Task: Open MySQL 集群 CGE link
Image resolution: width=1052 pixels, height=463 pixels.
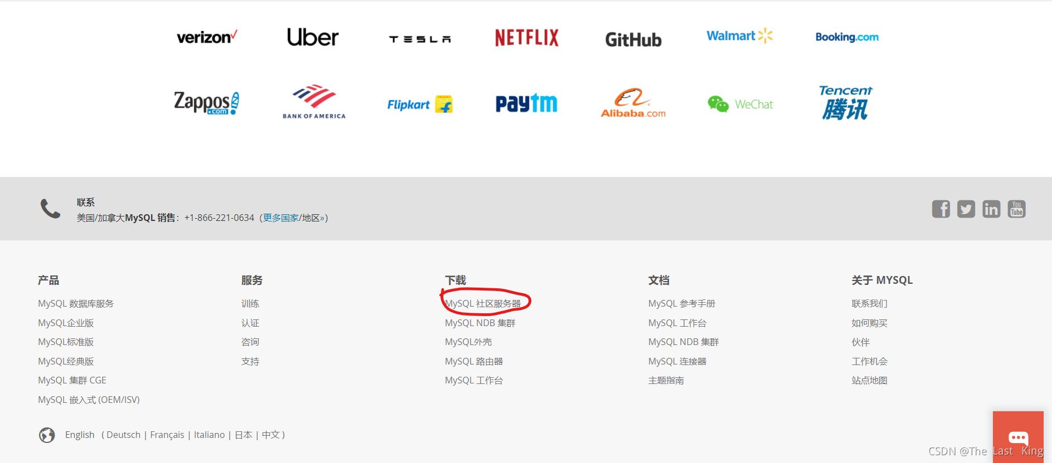Action: (72, 380)
